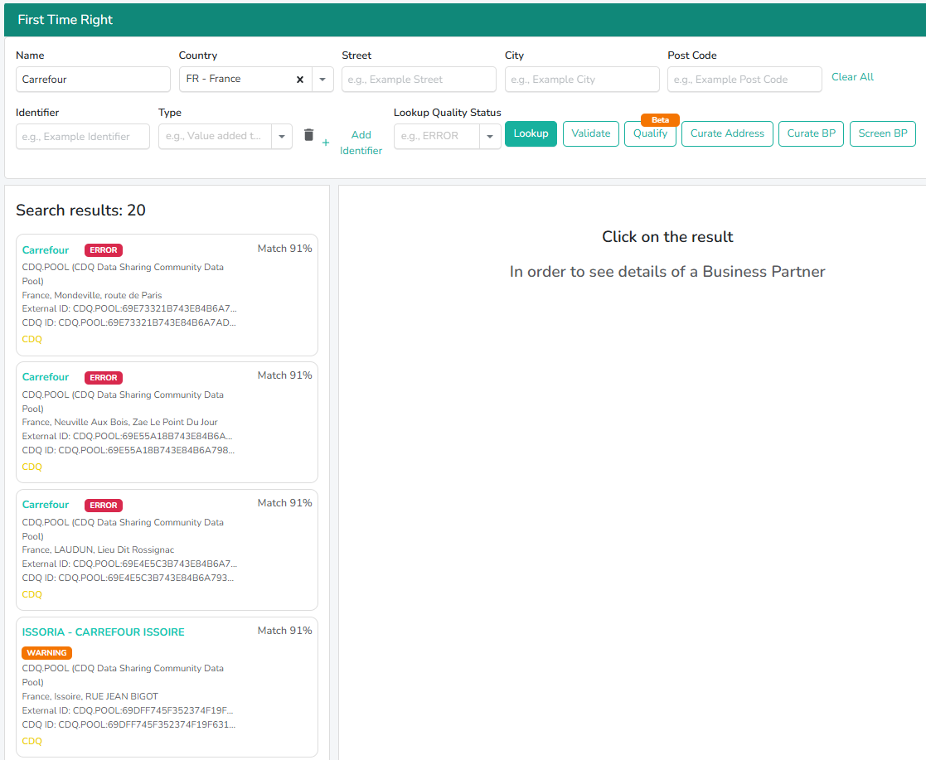Click the Search results: 20 heading
This screenshot has width=926, height=760.
click(80, 211)
